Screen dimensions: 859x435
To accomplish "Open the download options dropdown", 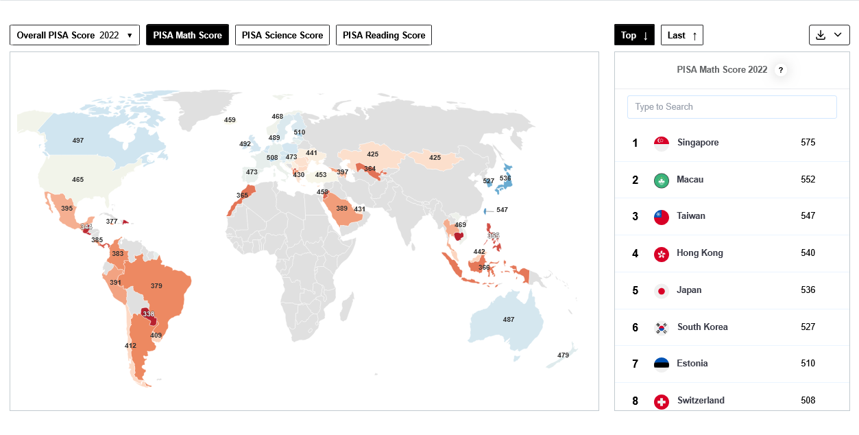I will [830, 35].
